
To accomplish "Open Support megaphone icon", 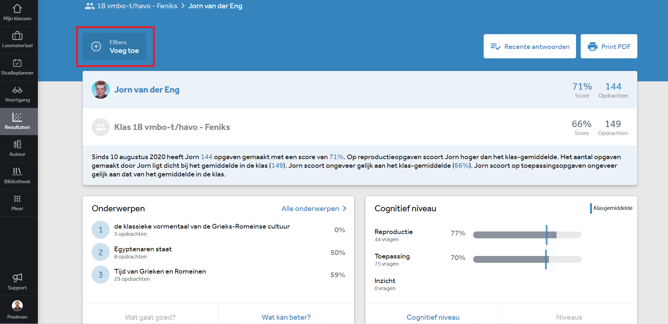I will pyautogui.click(x=17, y=278).
